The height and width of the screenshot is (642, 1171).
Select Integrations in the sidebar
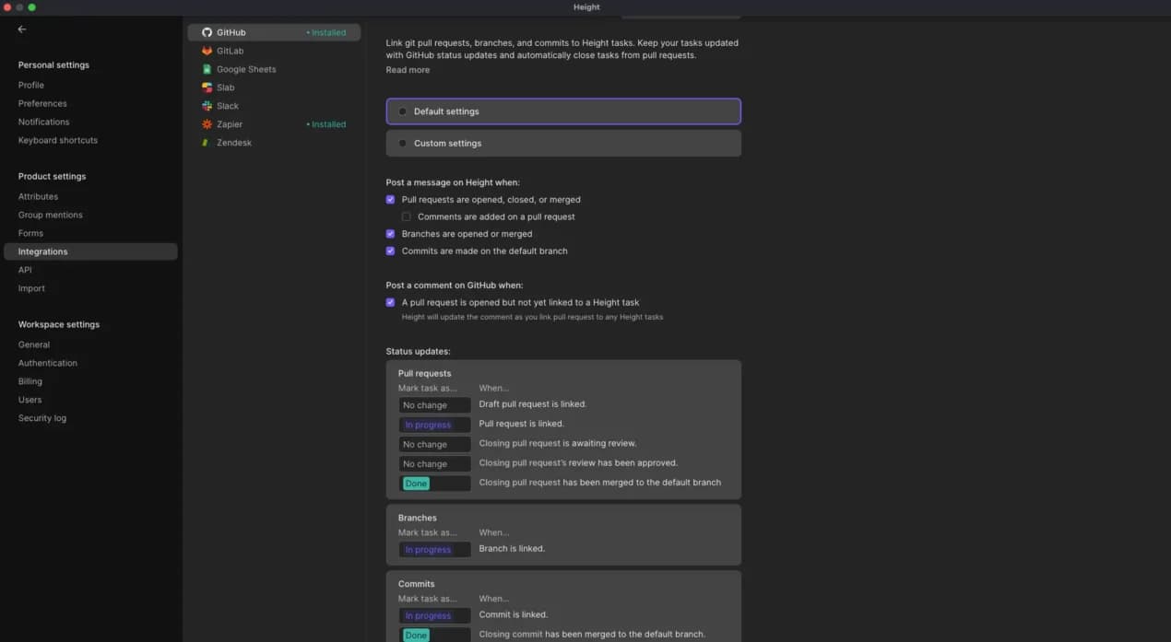pos(90,251)
